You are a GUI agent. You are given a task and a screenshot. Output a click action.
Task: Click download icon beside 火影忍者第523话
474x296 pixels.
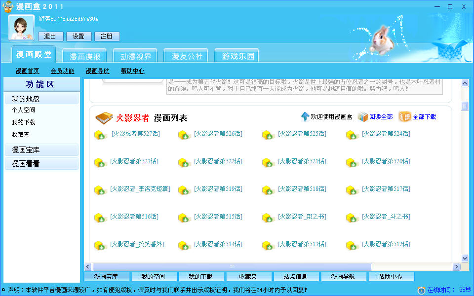point(100,162)
